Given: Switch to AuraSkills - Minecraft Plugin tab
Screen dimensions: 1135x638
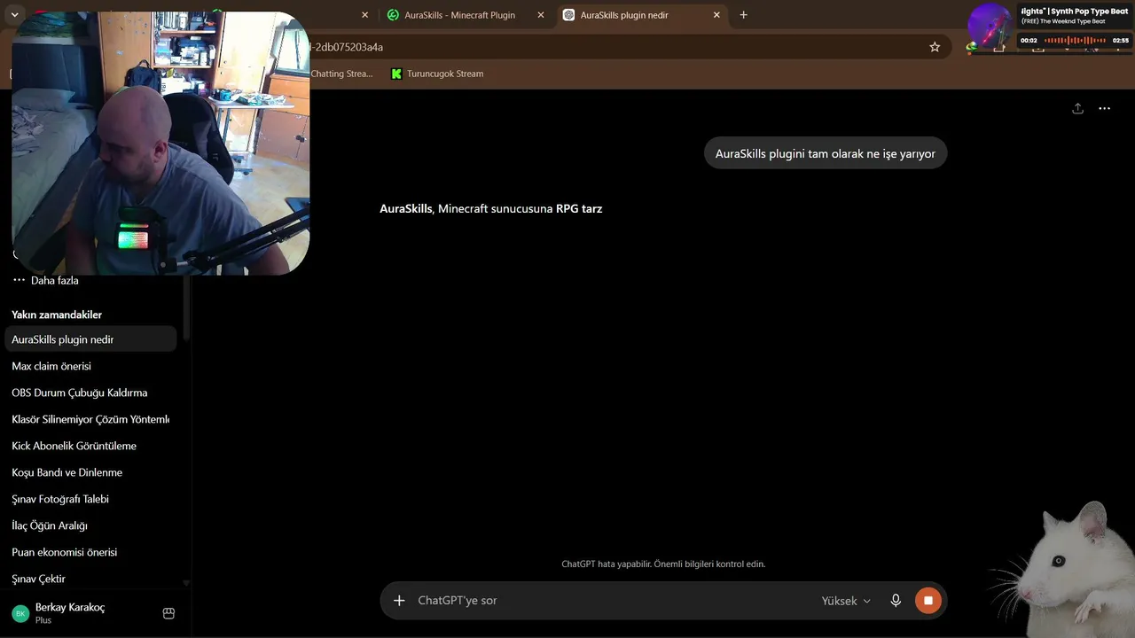Looking at the screenshot, I should [x=459, y=15].
